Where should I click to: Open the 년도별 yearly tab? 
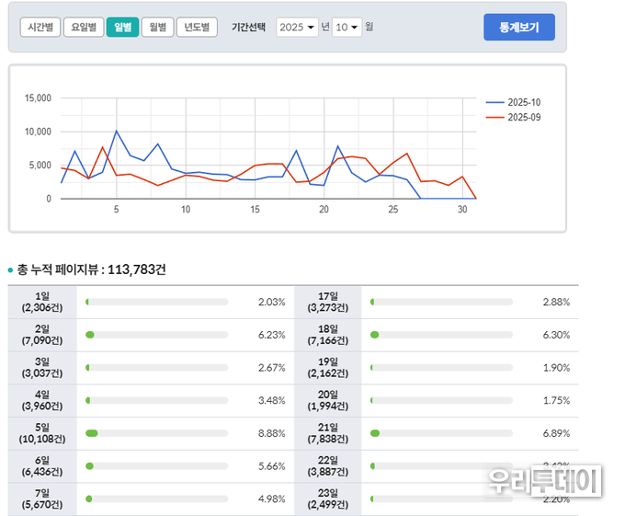click(197, 27)
